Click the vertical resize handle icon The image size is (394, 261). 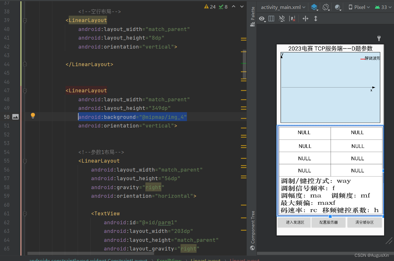click(x=316, y=19)
